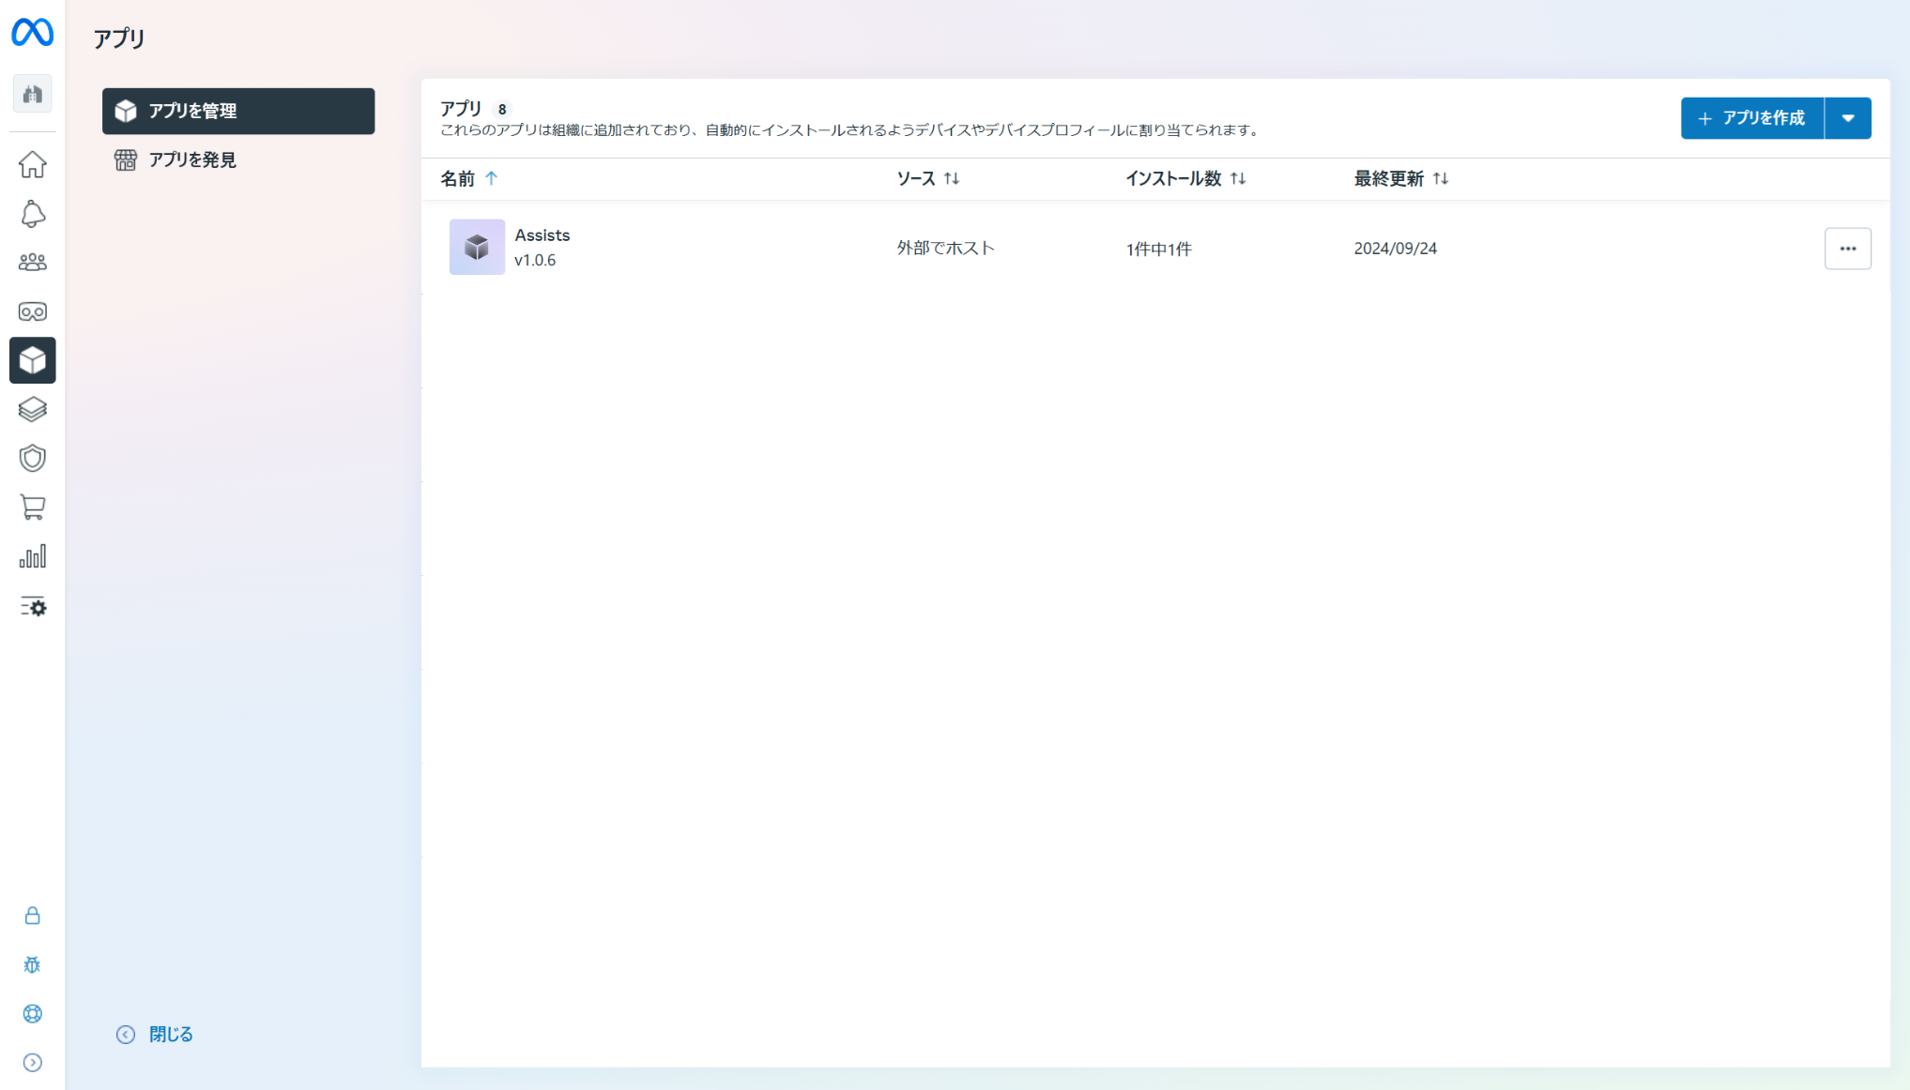Click the bug report icon
Image resolution: width=1910 pixels, height=1090 pixels.
tap(33, 964)
